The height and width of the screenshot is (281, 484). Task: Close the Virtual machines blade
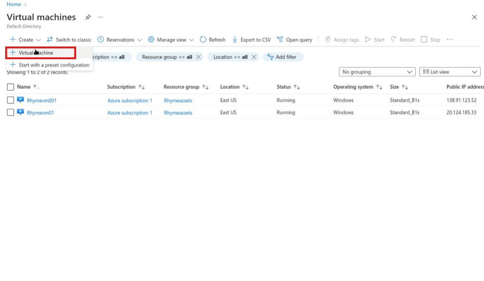coord(475,17)
